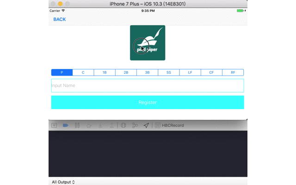Select the SS position segment
296x185 pixels.
169,73
